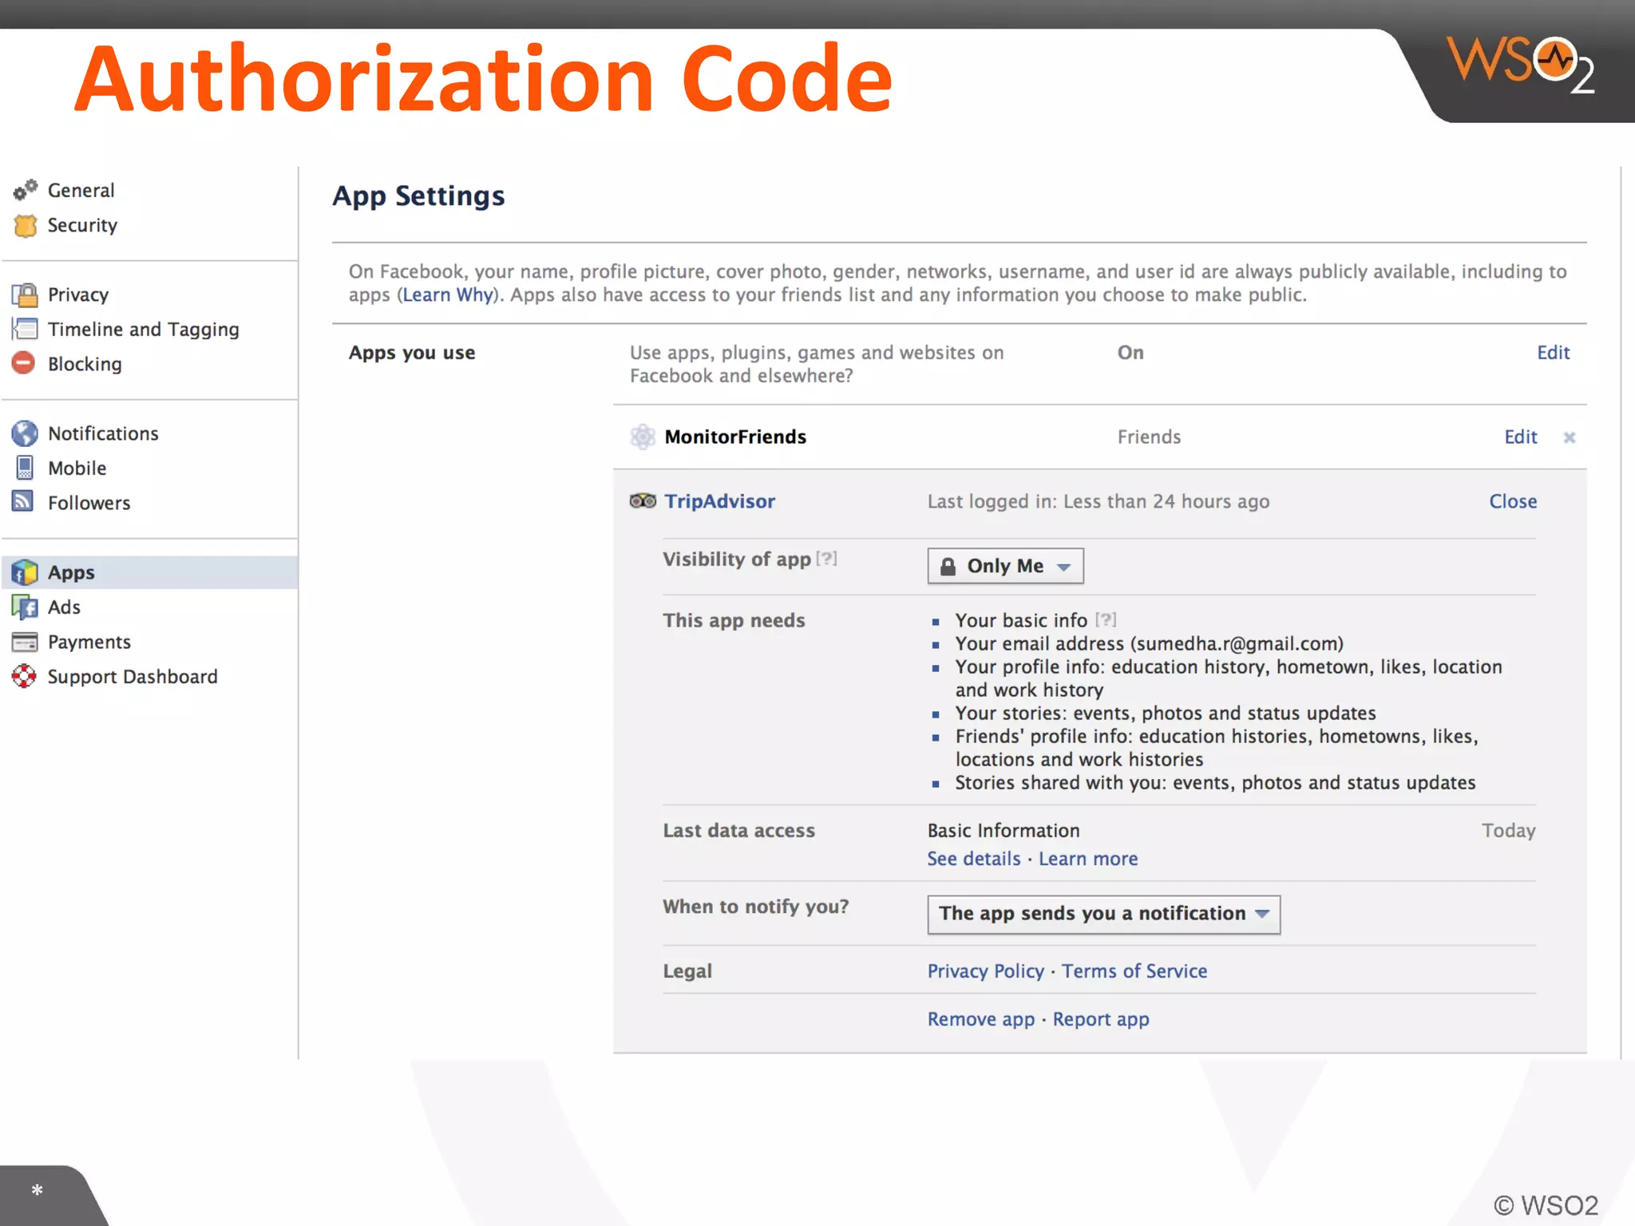The image size is (1635, 1226).
Task: Click the Notifications globe icon
Action: (25, 433)
